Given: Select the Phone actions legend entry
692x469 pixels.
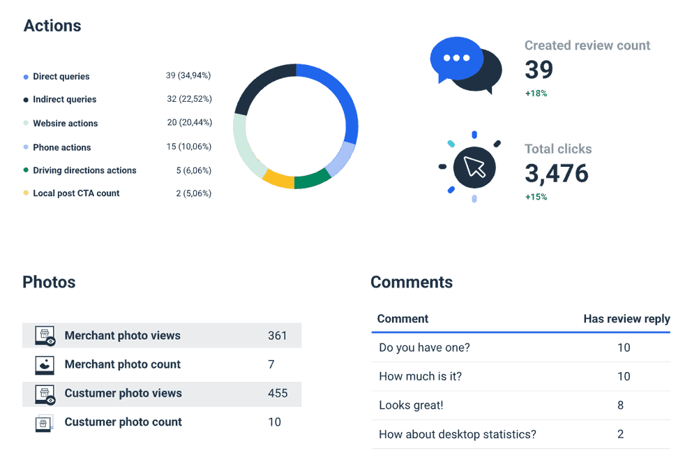Looking at the screenshot, I should (x=61, y=147).
